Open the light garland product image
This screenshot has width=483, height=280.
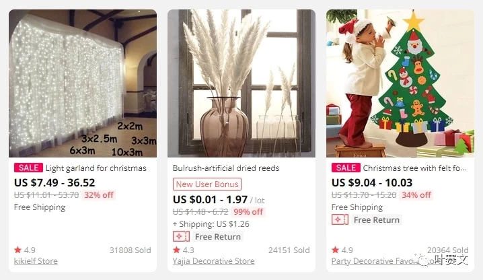coord(83,83)
